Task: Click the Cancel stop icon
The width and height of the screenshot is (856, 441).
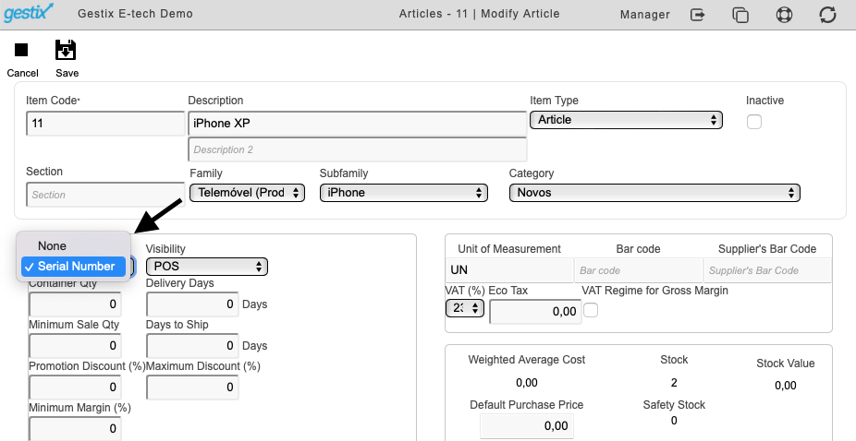Action: pyautogui.click(x=21, y=50)
